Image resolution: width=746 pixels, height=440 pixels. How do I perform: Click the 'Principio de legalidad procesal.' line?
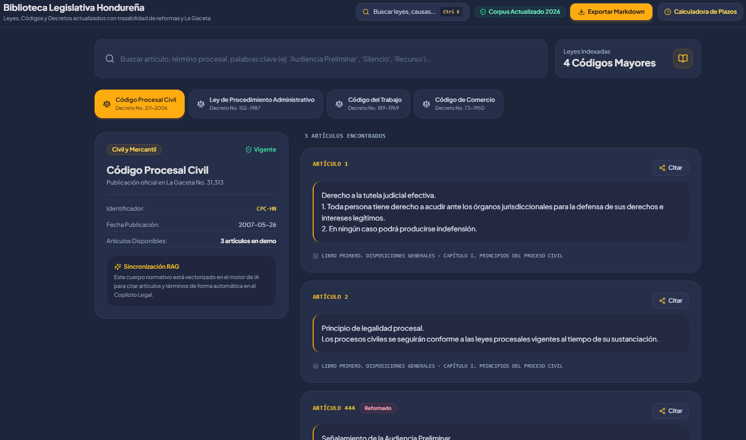click(373, 328)
